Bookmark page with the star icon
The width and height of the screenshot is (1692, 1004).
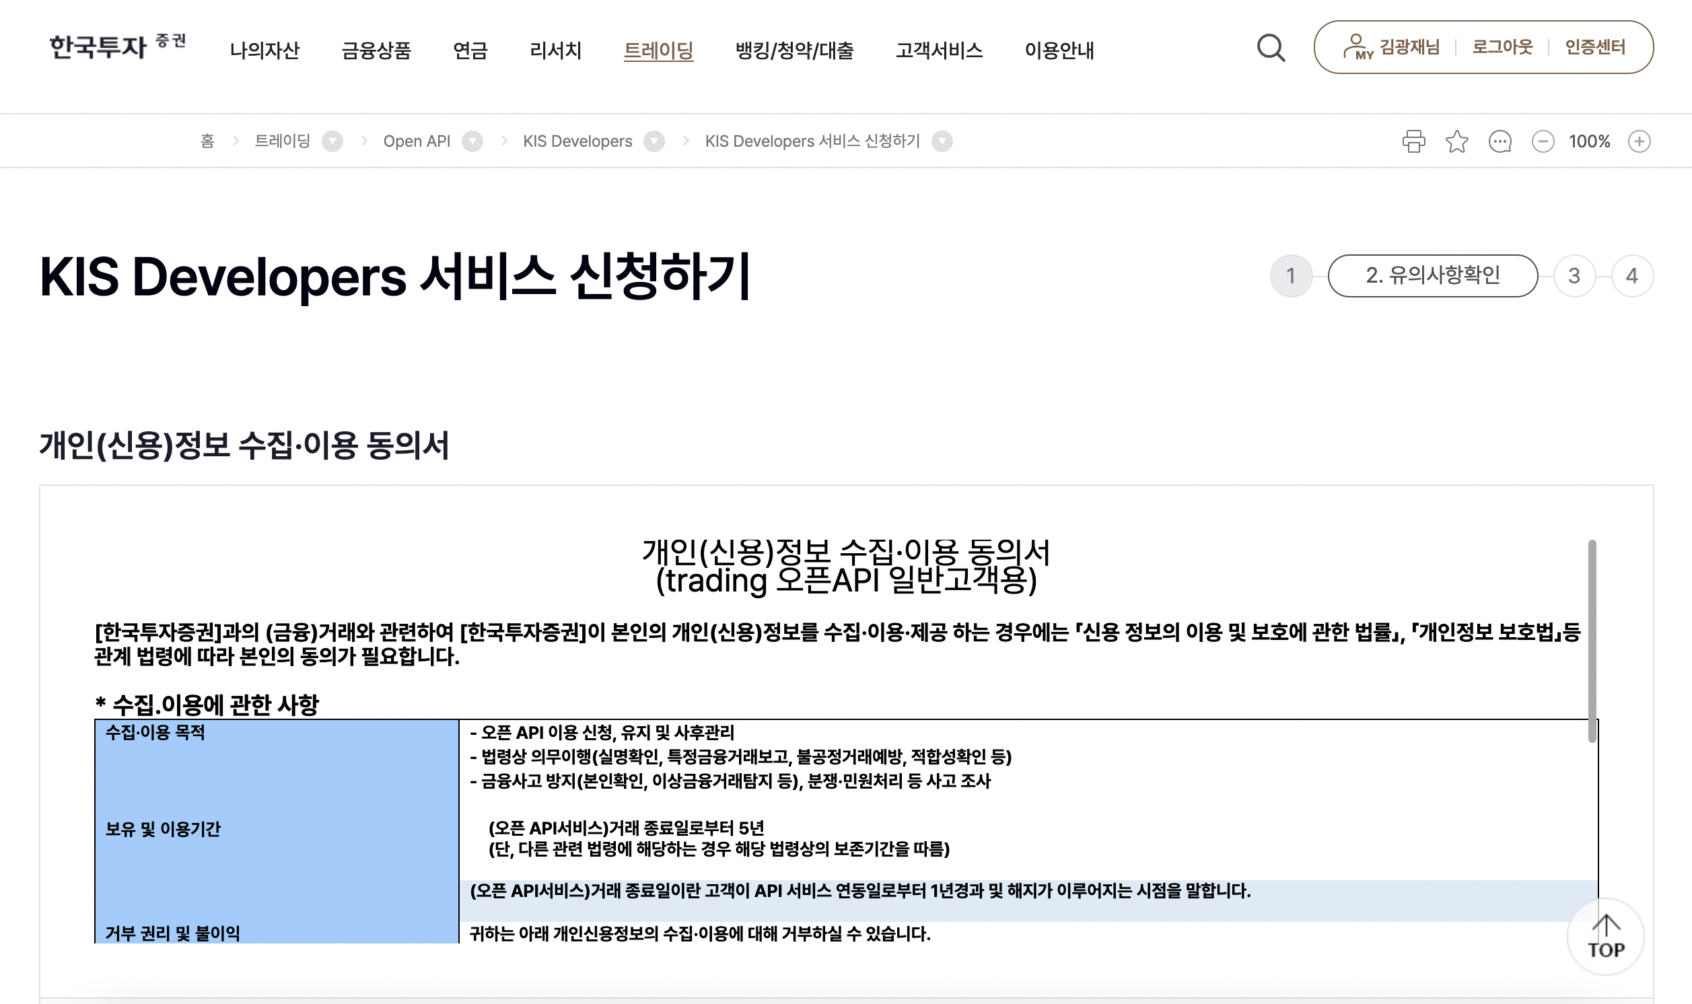[x=1456, y=141]
